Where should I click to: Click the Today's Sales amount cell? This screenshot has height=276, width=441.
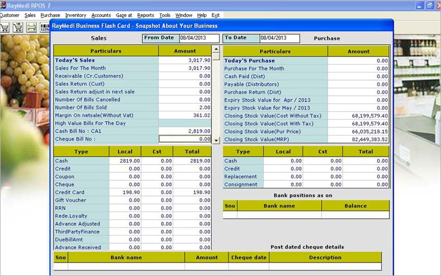tap(185, 60)
